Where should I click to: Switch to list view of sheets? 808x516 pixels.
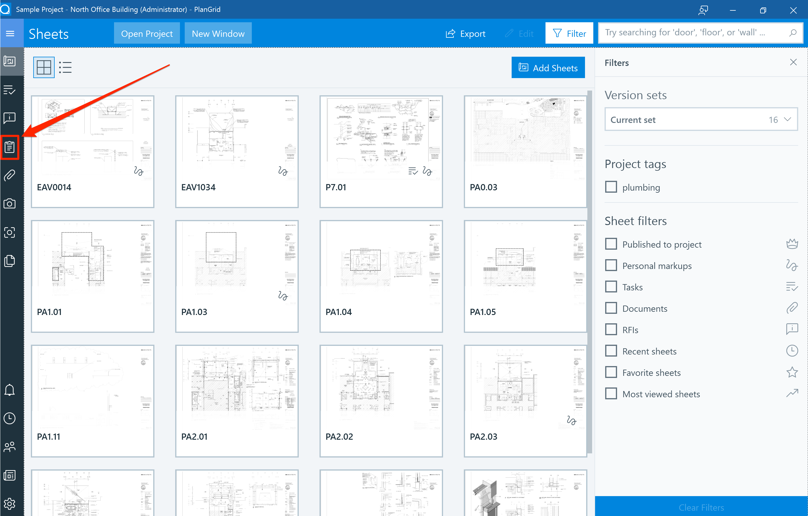pos(65,67)
